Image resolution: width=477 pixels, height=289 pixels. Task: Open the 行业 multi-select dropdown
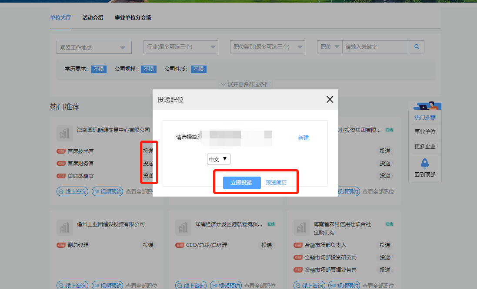coord(180,47)
